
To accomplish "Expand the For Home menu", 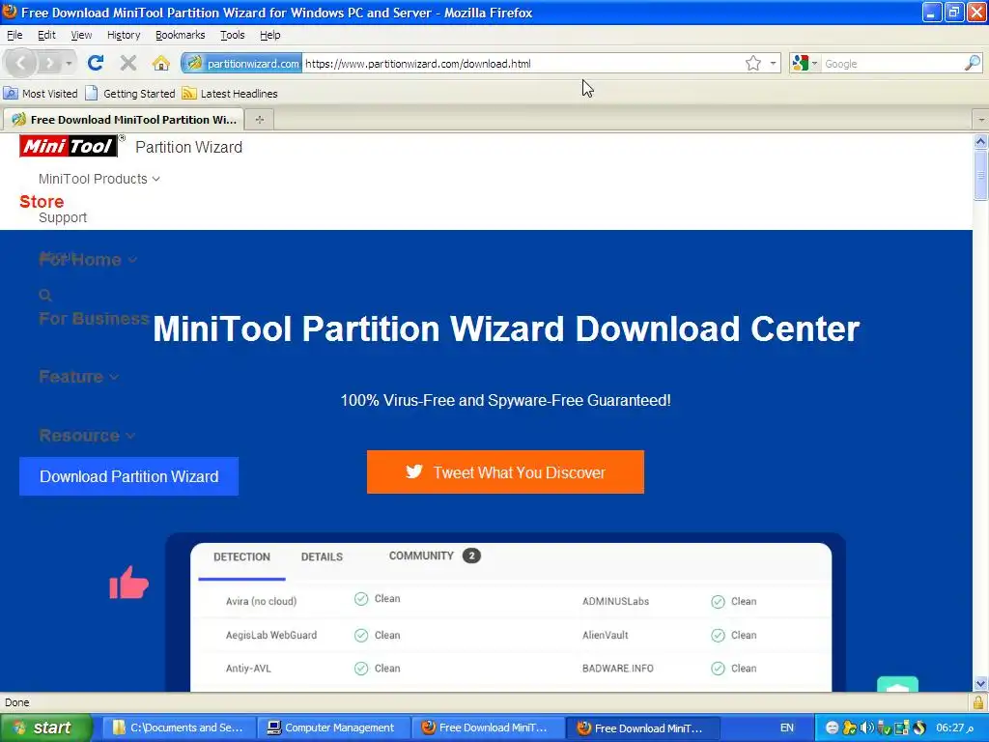I will (x=88, y=259).
